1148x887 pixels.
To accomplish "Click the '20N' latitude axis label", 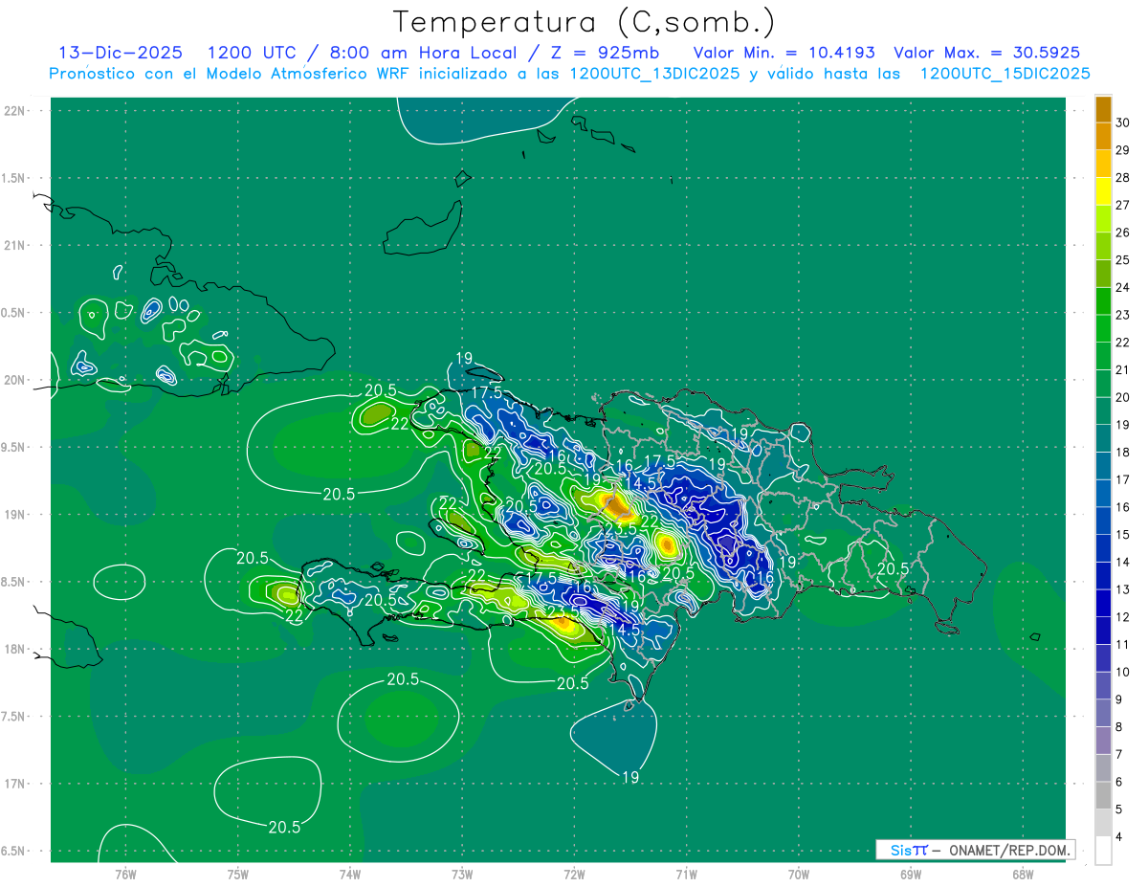I will click(16, 380).
